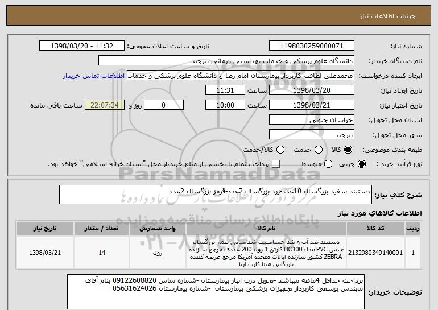The height and width of the screenshot is (310, 438).
Task: Click the remaining days field showing 0
Action: click(164, 105)
